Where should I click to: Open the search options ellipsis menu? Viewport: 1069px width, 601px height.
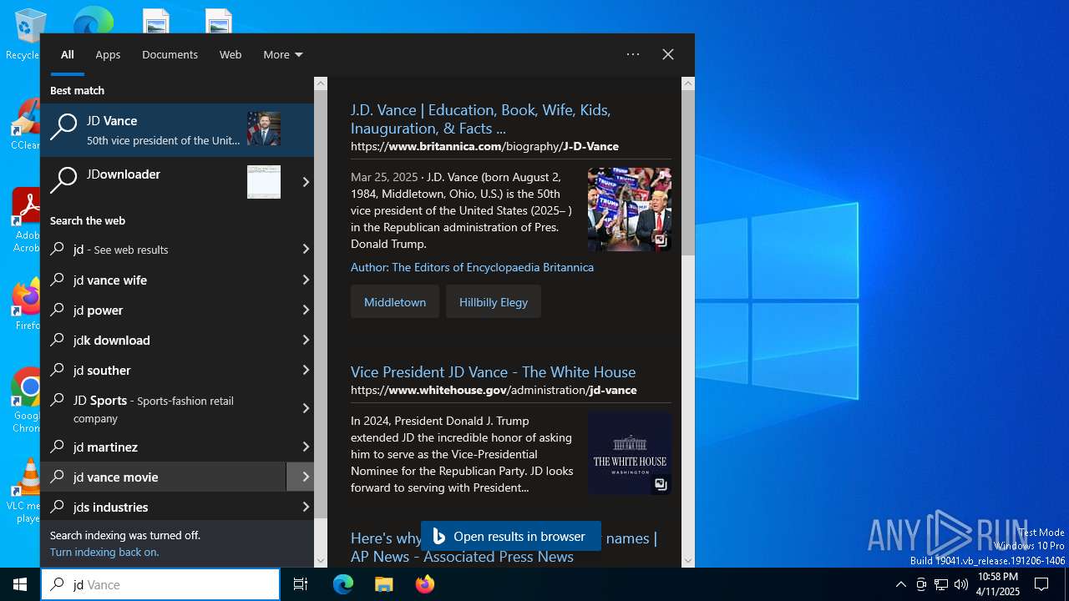[x=633, y=54]
